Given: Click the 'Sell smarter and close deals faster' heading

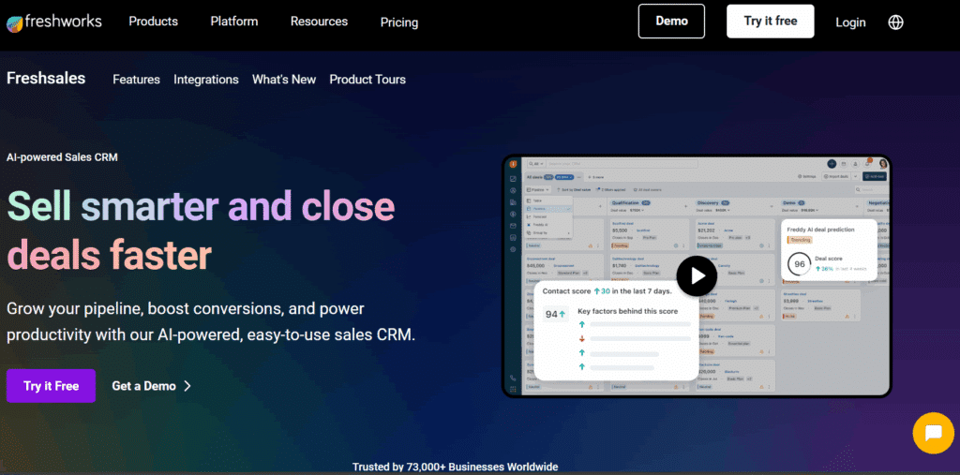Looking at the screenshot, I should (x=201, y=230).
